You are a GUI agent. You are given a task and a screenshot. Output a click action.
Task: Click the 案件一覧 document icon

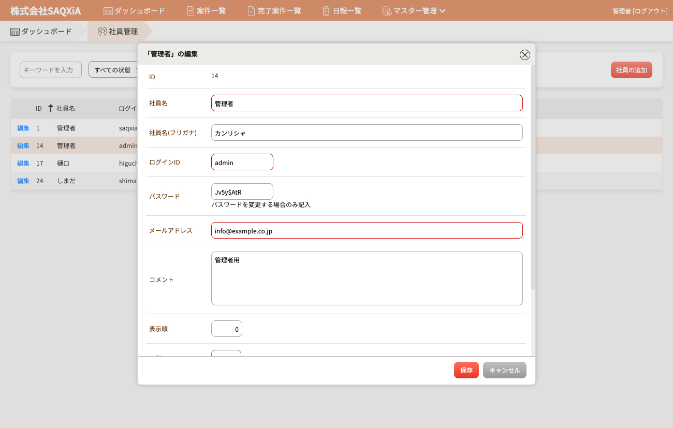click(191, 11)
